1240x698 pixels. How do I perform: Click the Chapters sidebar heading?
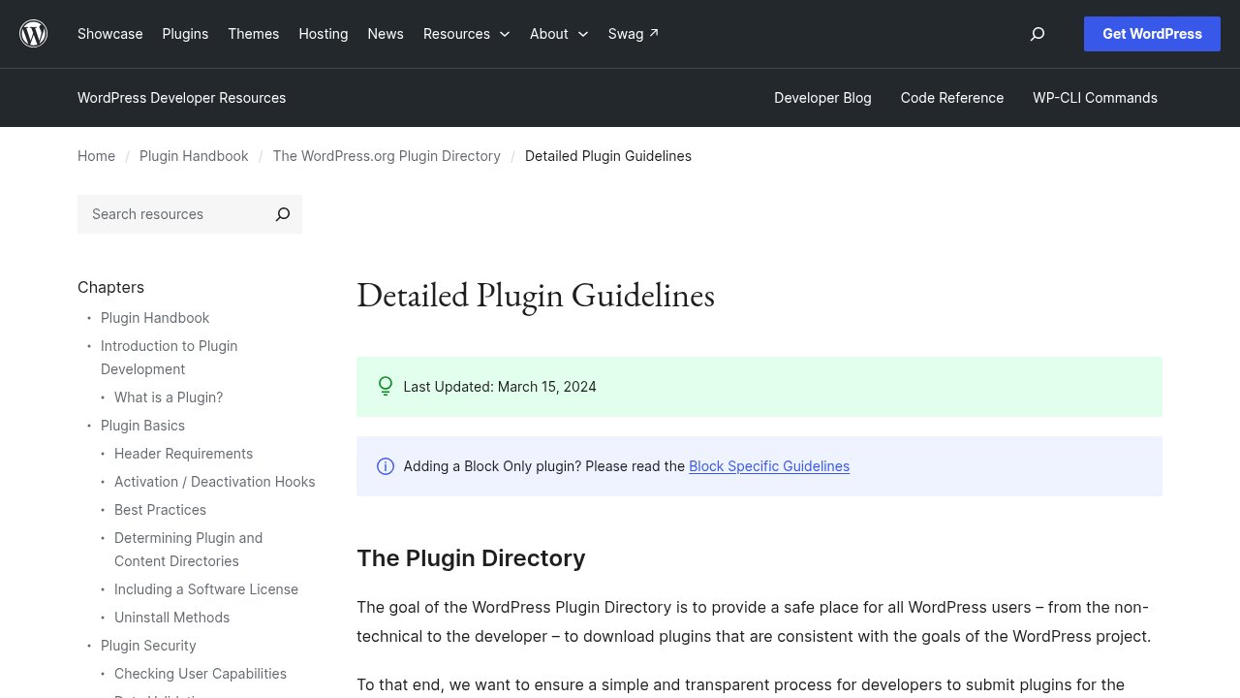[x=110, y=287]
